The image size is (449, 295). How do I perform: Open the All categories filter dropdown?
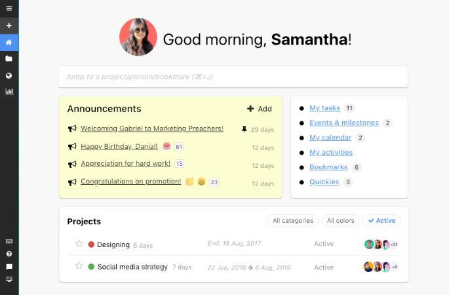coord(293,221)
